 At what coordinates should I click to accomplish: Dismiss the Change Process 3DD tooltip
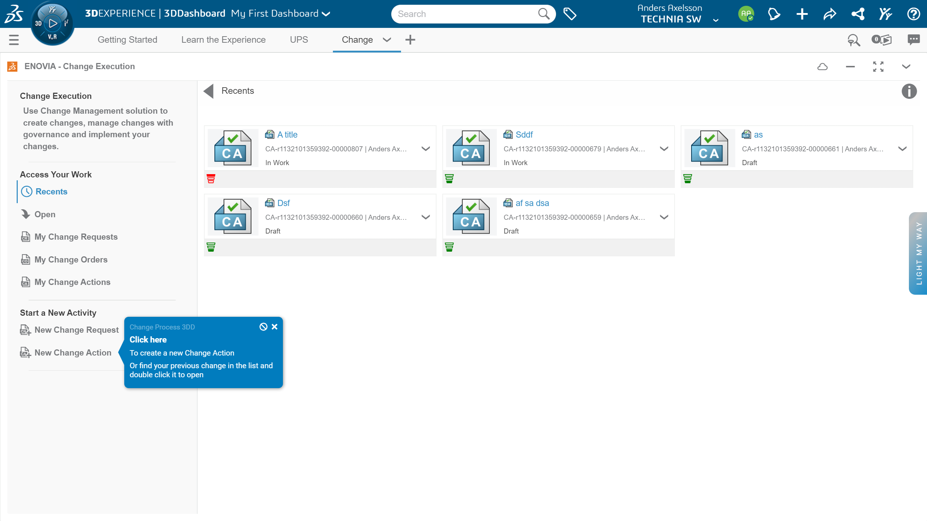[275, 326]
